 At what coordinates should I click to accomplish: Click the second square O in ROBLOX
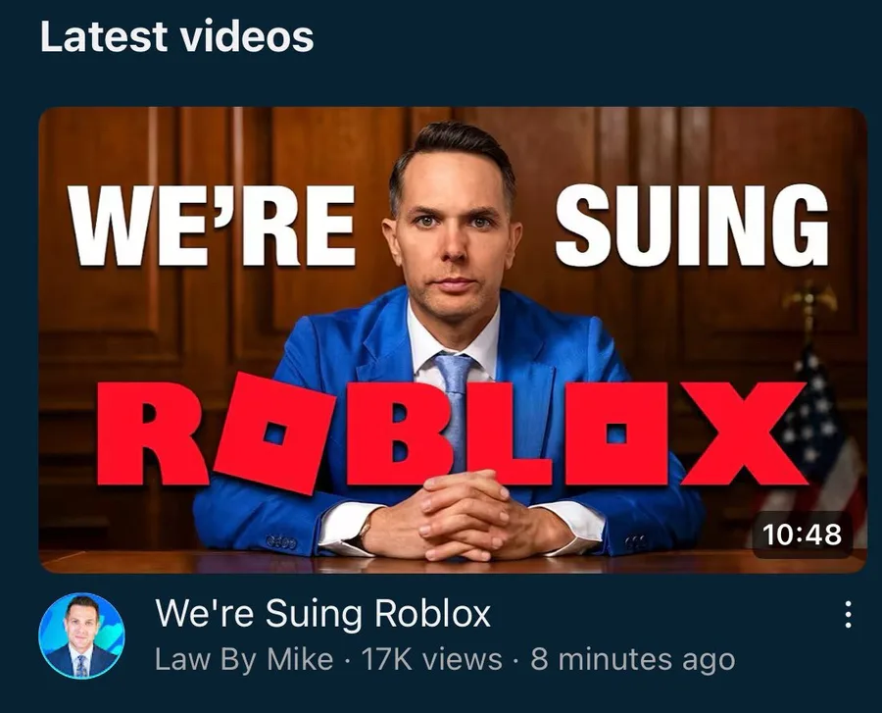[x=617, y=433]
